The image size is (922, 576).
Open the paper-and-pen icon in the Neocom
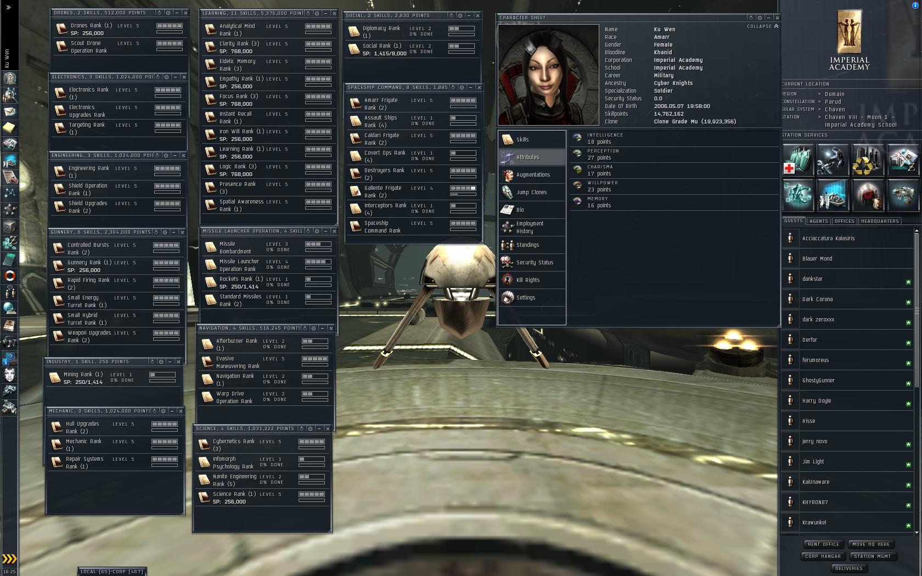point(9,177)
